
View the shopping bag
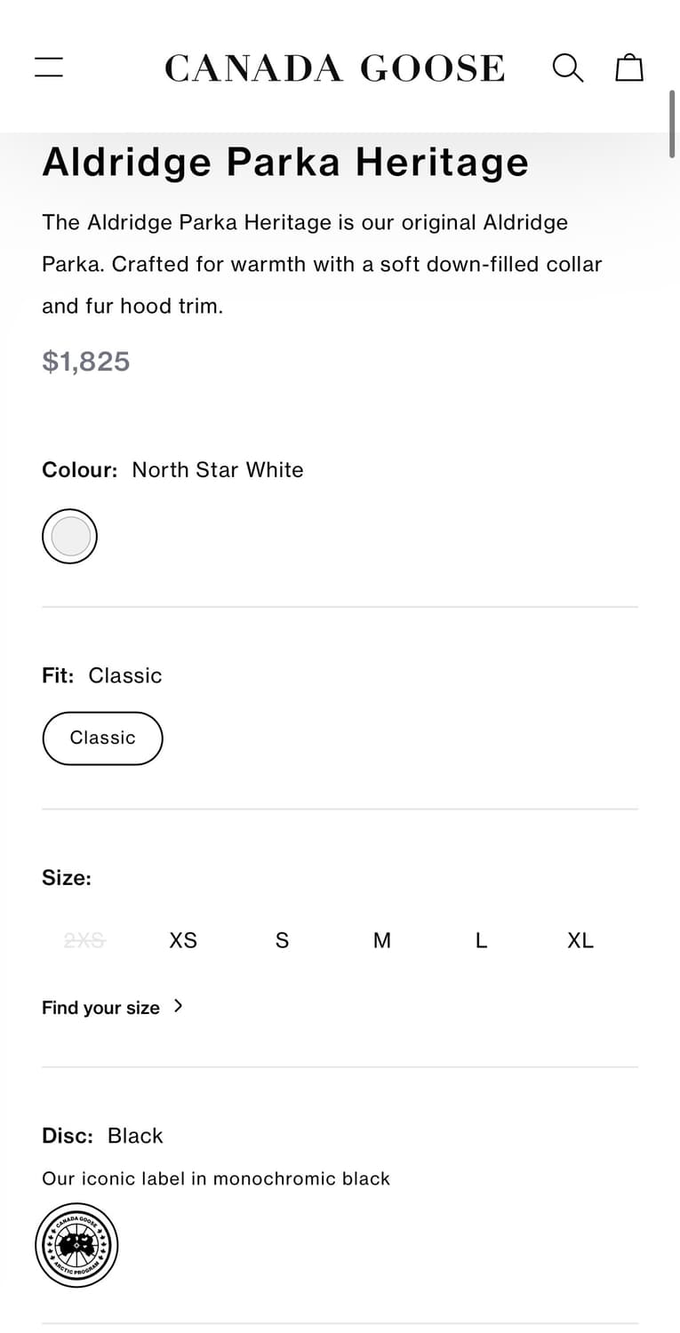[x=629, y=68]
